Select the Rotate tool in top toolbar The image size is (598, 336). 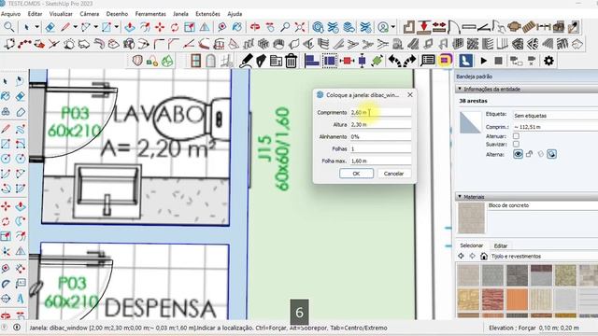(175, 27)
